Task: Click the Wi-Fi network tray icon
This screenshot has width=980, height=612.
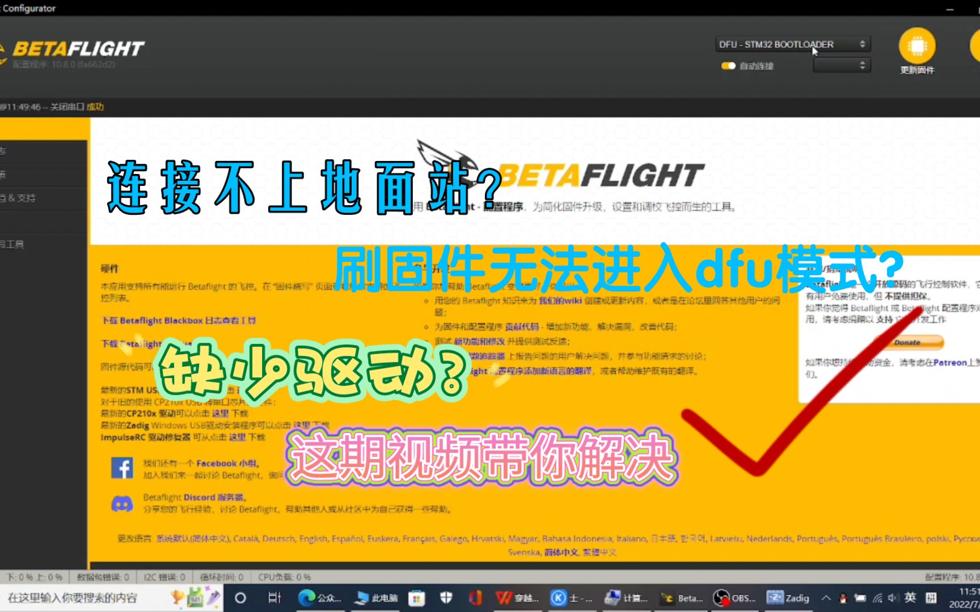Action: (x=877, y=598)
